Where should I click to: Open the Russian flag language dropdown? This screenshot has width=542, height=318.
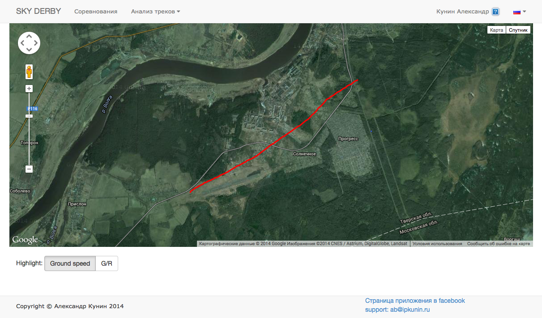pos(519,12)
